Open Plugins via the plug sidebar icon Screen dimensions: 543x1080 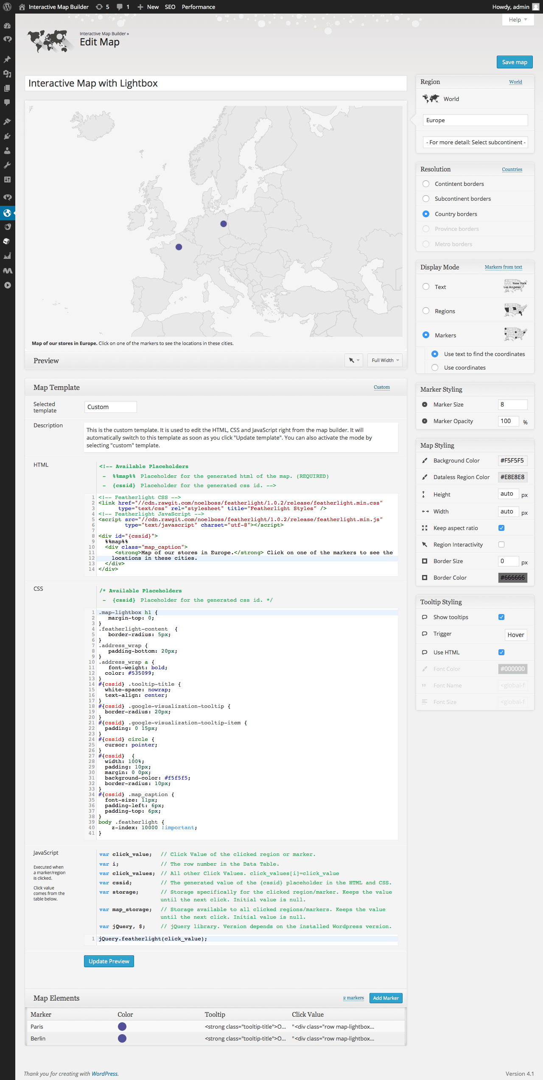[7, 136]
